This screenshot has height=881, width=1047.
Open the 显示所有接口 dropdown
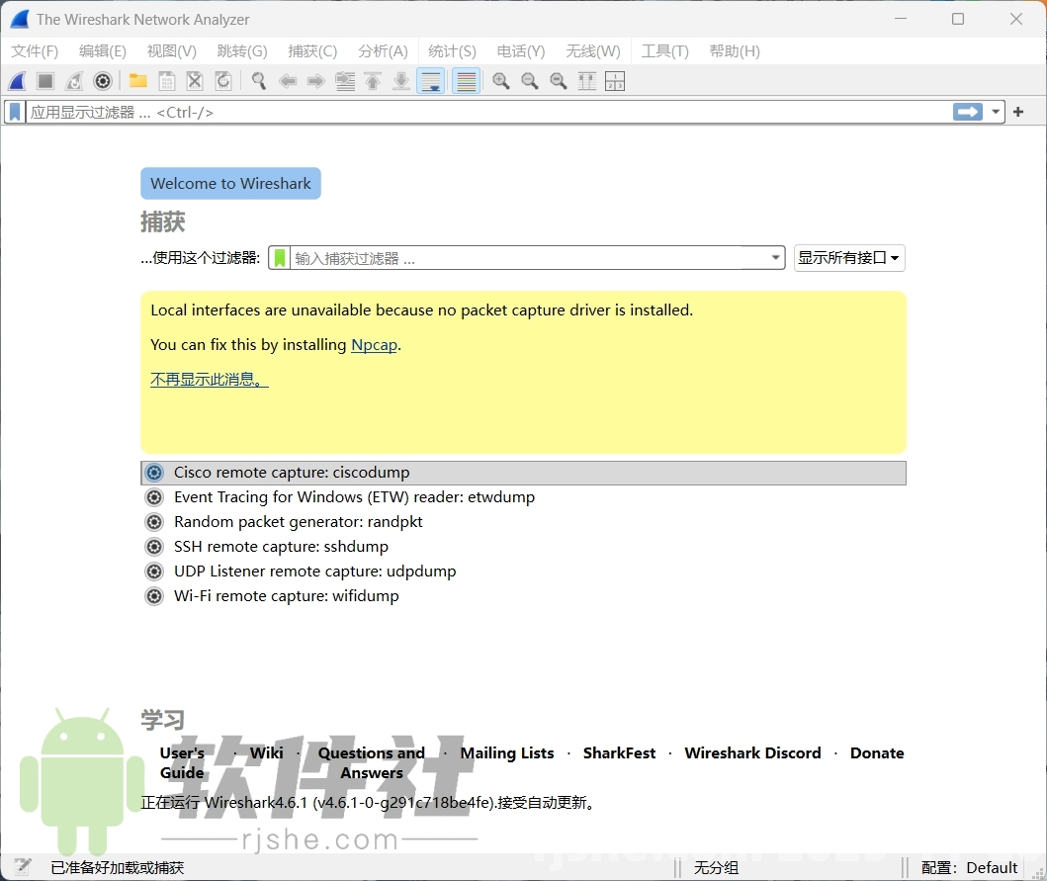pos(848,257)
